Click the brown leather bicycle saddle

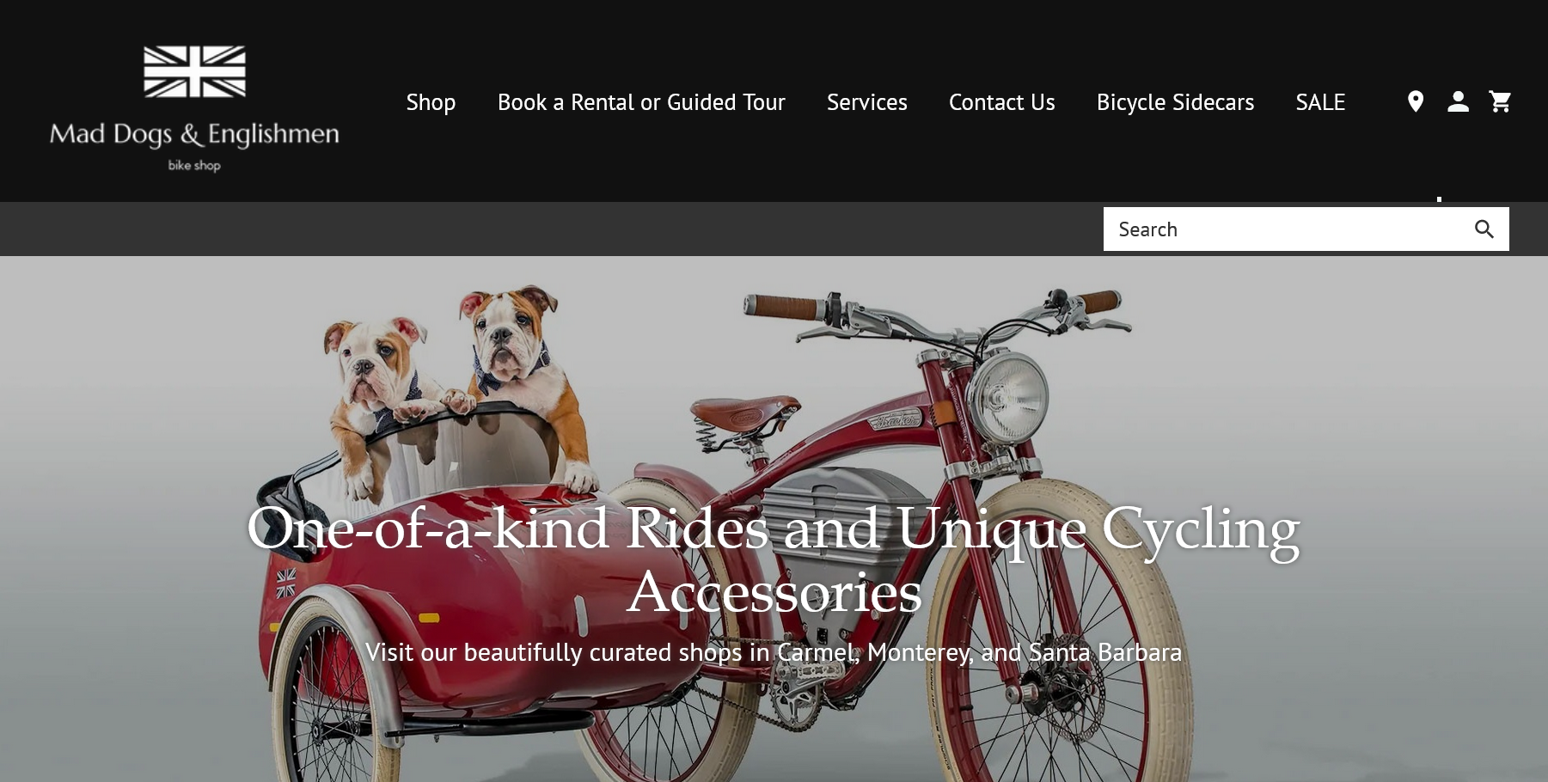[746, 413]
